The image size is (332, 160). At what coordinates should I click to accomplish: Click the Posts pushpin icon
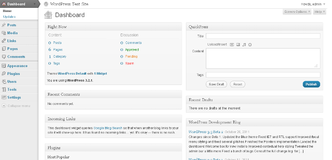coord(4,25)
